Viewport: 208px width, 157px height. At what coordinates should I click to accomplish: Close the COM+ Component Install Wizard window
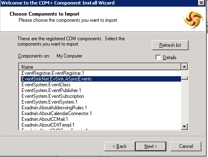click(x=201, y=3)
